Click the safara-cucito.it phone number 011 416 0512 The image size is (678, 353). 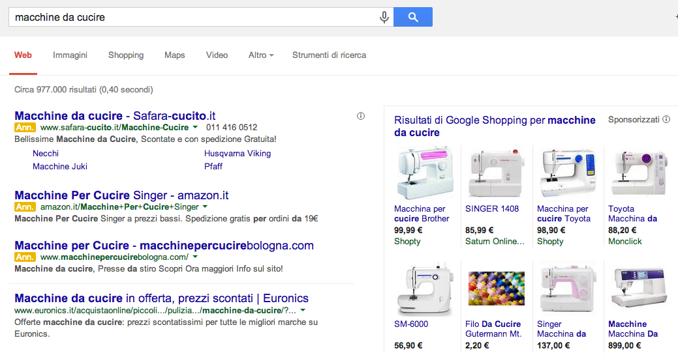coord(232,127)
